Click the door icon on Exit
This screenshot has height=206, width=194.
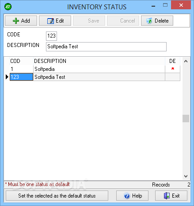click(167, 196)
